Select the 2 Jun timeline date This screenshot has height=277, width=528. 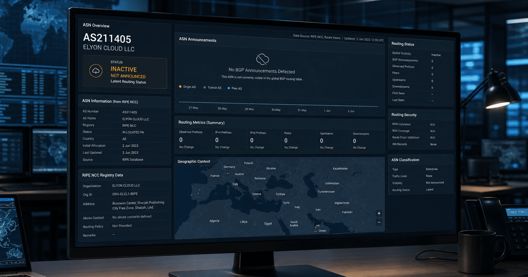point(351,111)
